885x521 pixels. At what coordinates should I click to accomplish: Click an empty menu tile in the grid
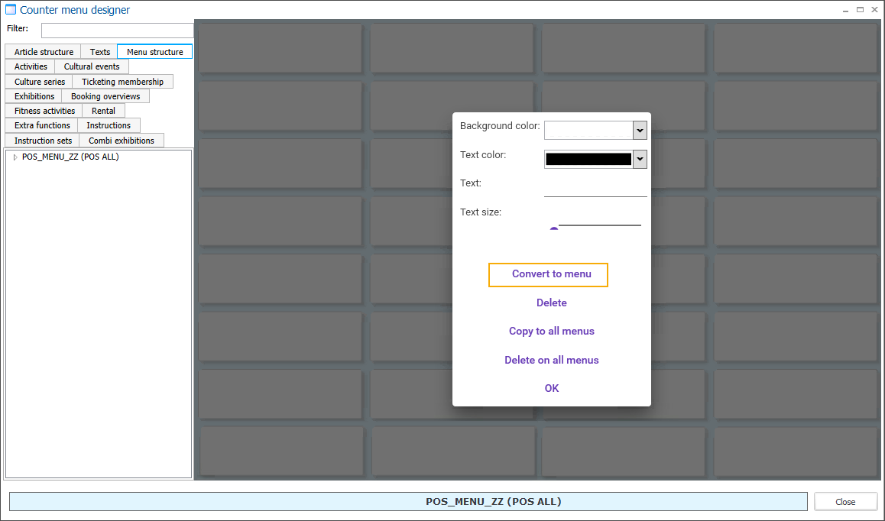click(280, 48)
